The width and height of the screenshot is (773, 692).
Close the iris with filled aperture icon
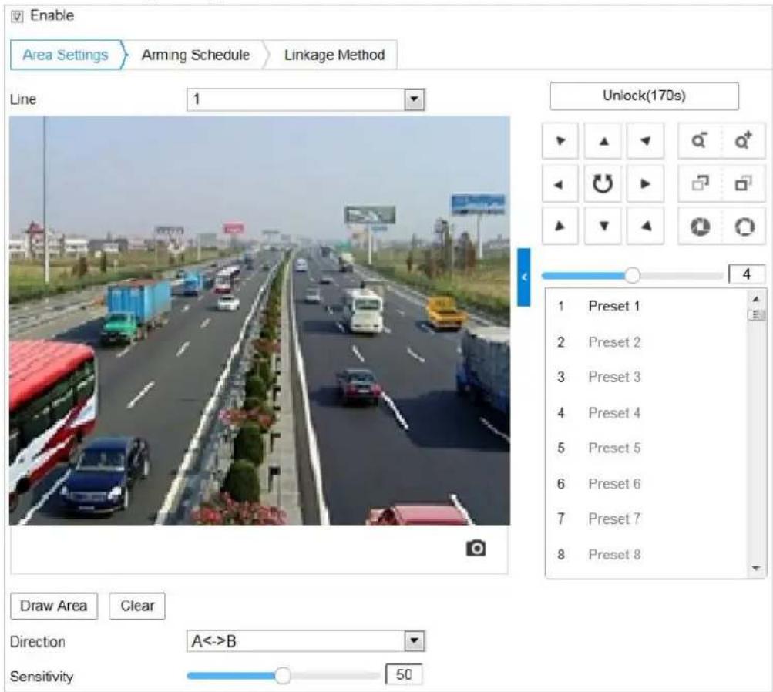click(x=700, y=227)
